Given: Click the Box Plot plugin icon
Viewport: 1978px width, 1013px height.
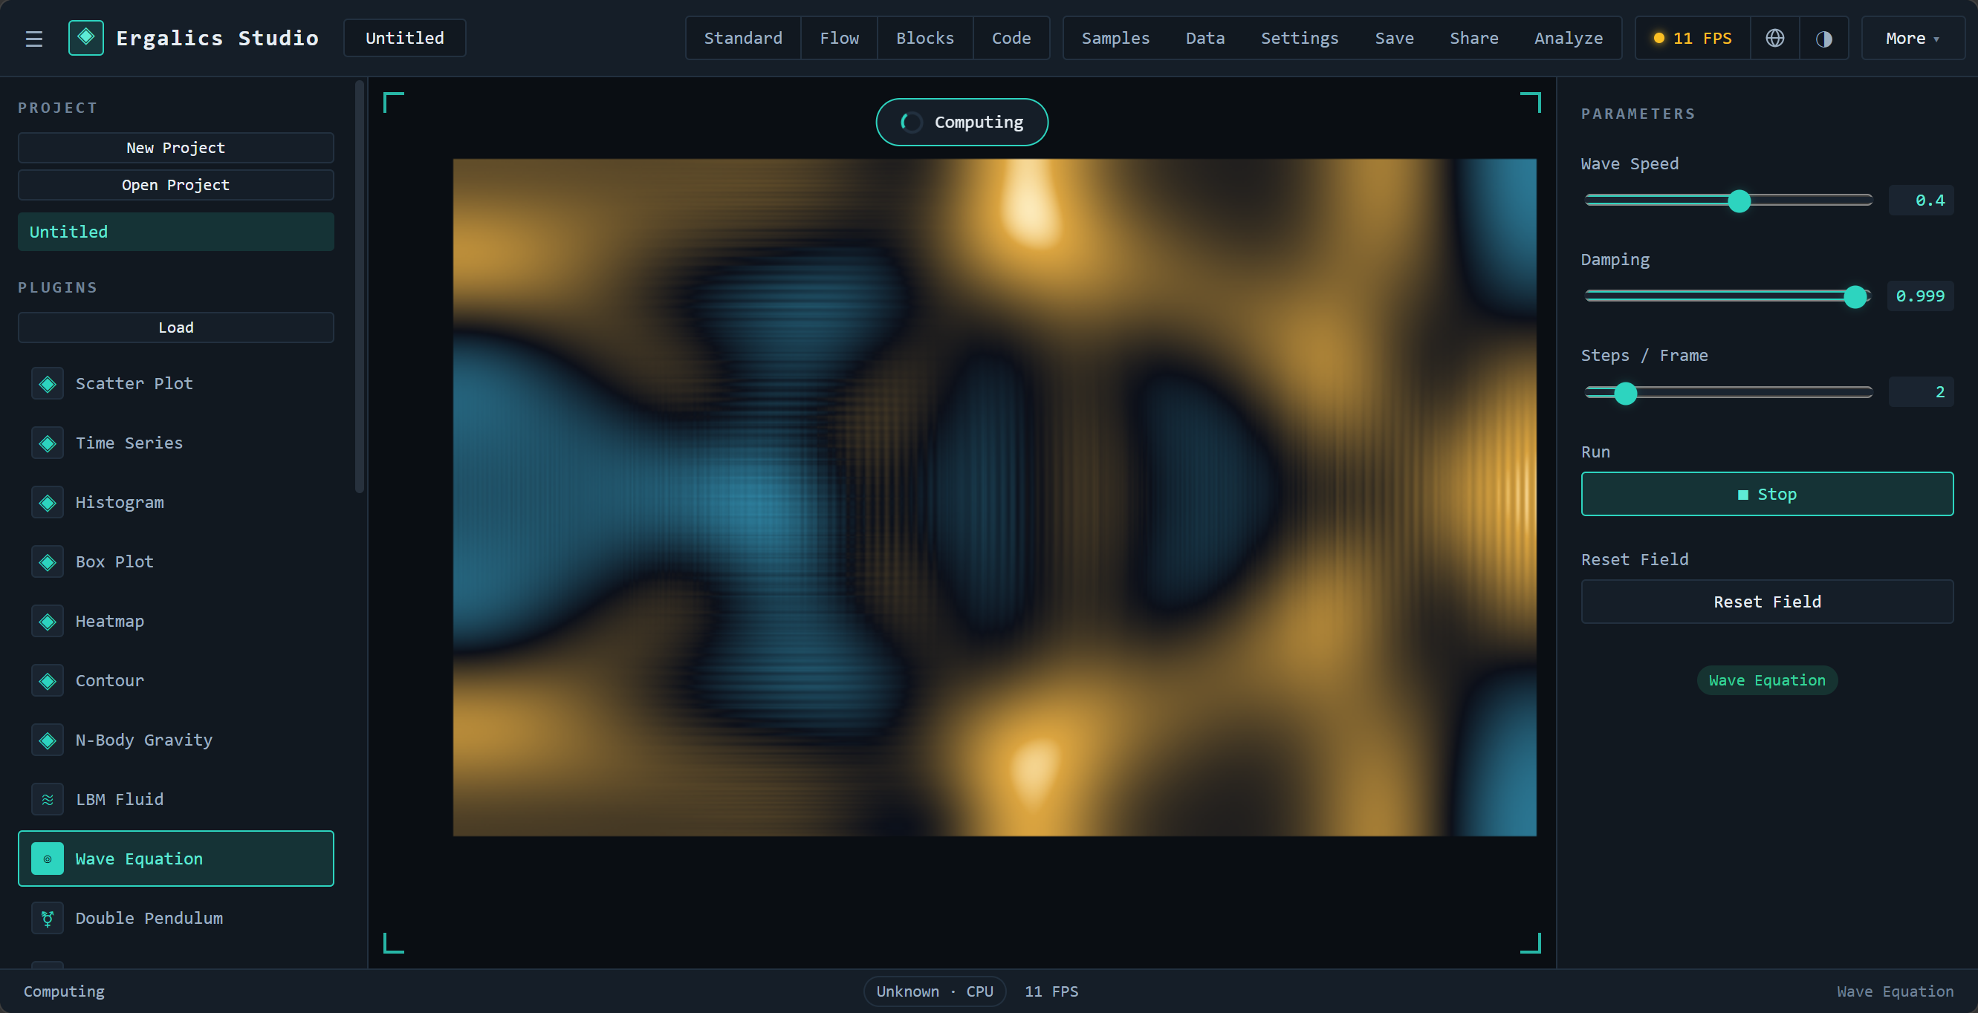Looking at the screenshot, I should pyautogui.click(x=48, y=561).
